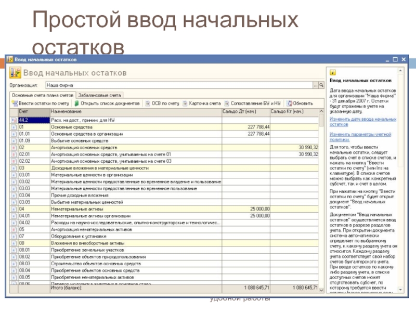Click the Наименование column header

tap(136, 112)
